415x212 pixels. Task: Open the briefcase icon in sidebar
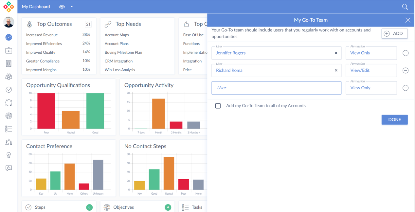(x=9, y=50)
